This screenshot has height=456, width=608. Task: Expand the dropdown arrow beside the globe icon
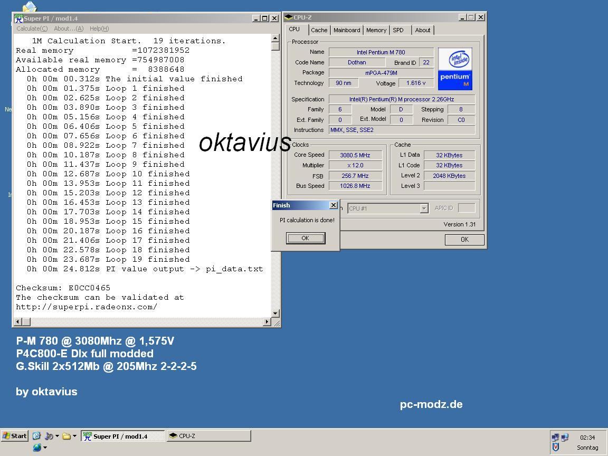45,448
